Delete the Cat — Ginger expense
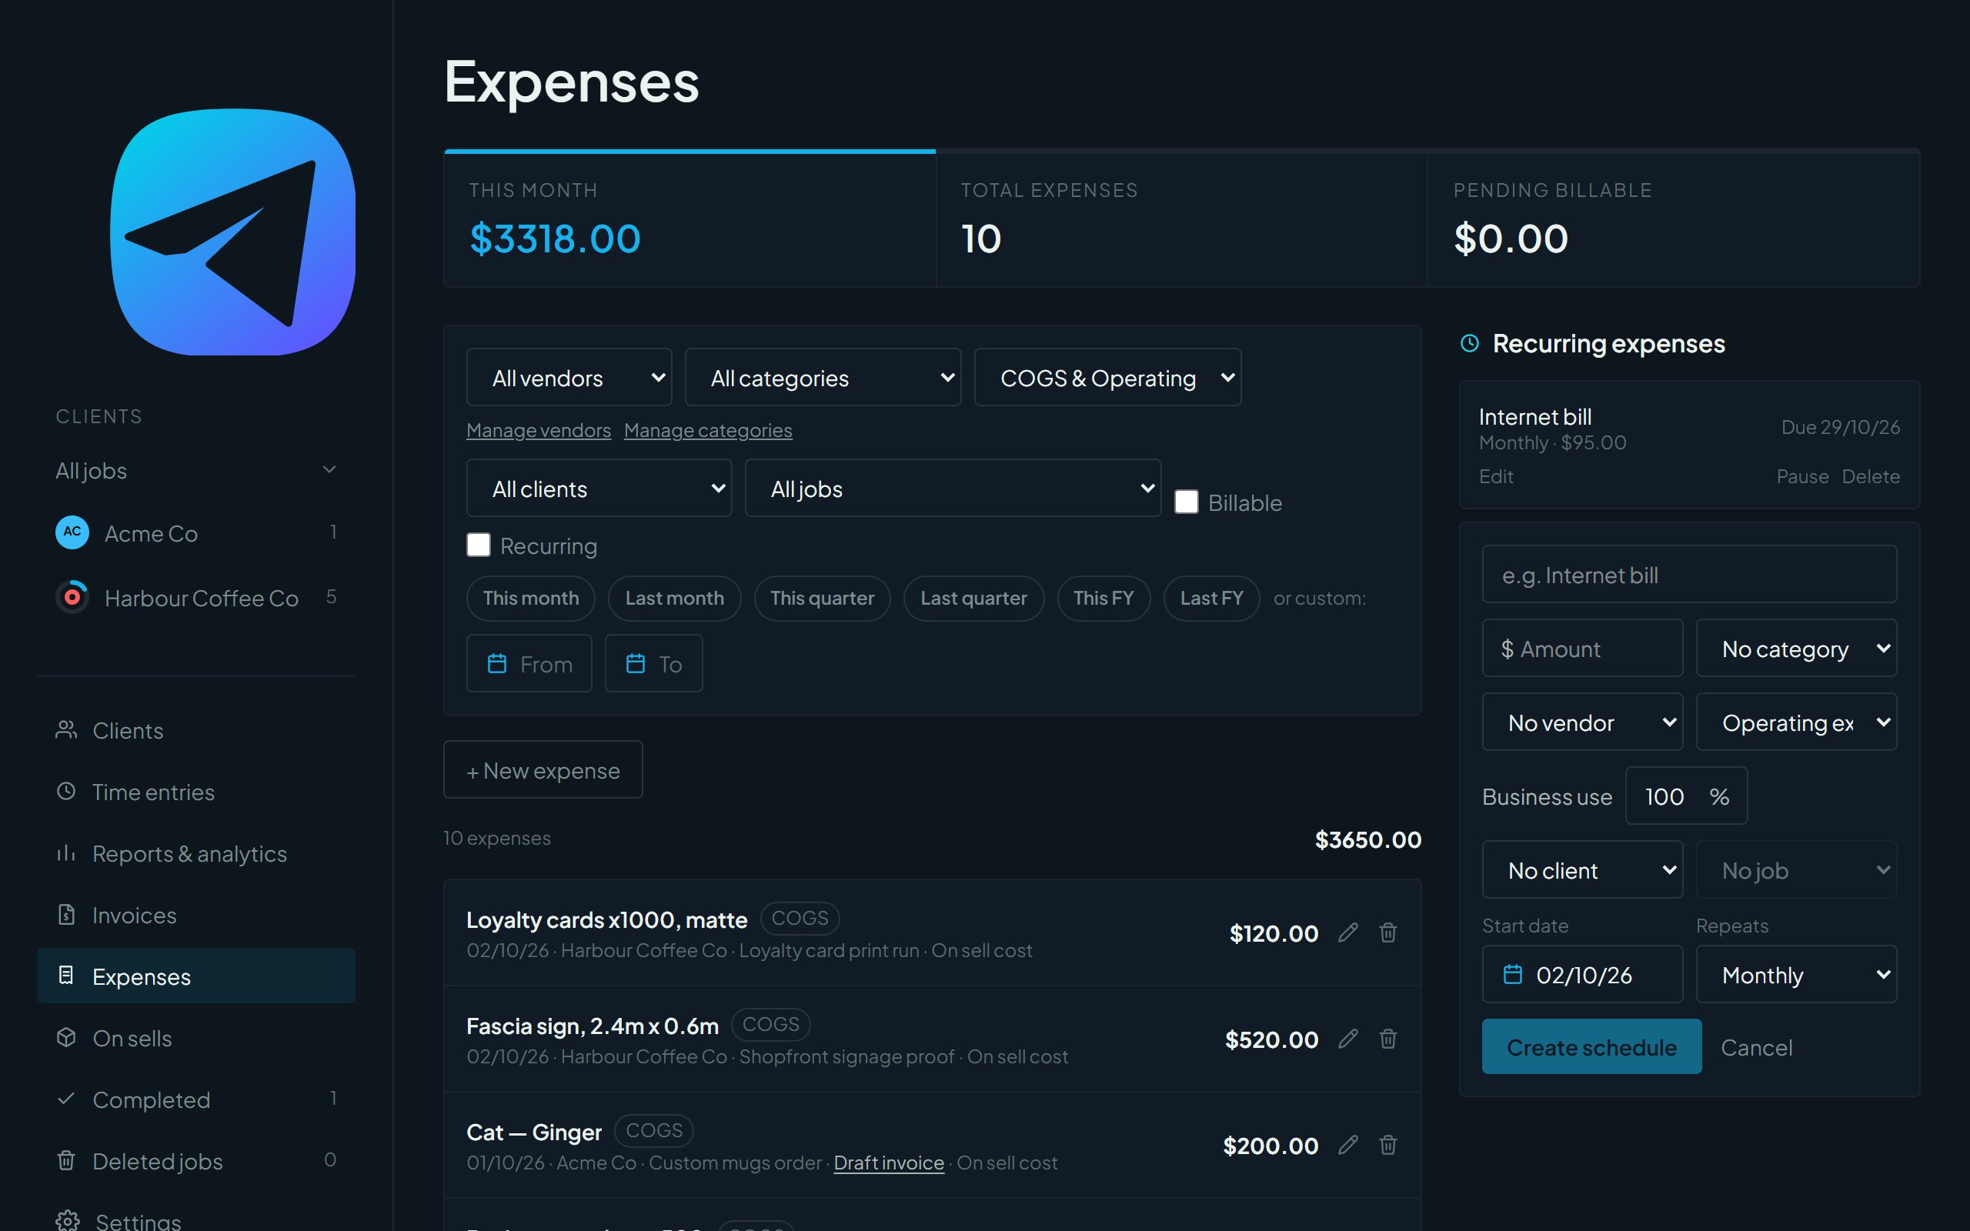The width and height of the screenshot is (1970, 1231). (1388, 1145)
